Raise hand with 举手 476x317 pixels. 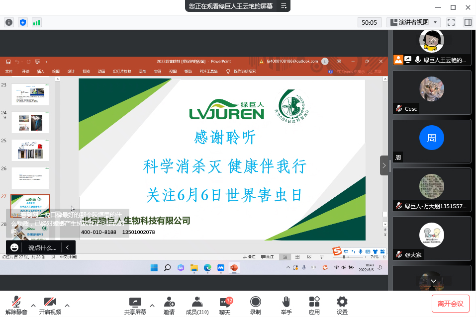pyautogui.click(x=286, y=305)
